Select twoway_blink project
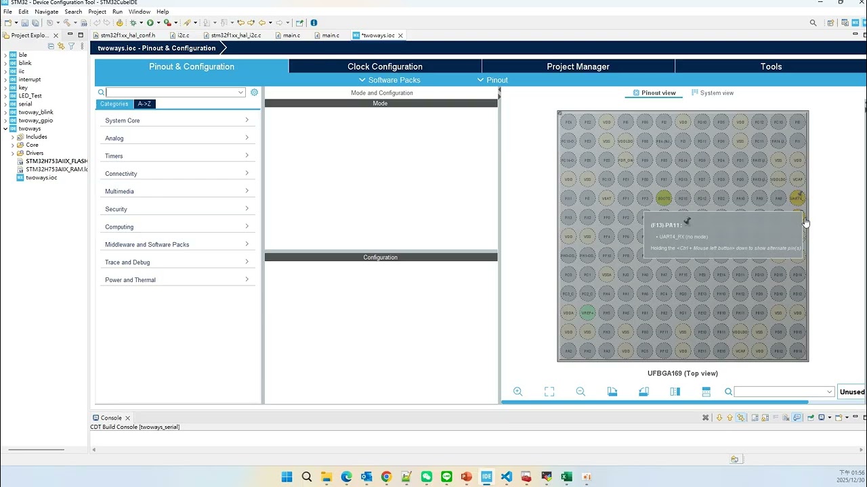Image resolution: width=867 pixels, height=487 pixels. point(36,112)
